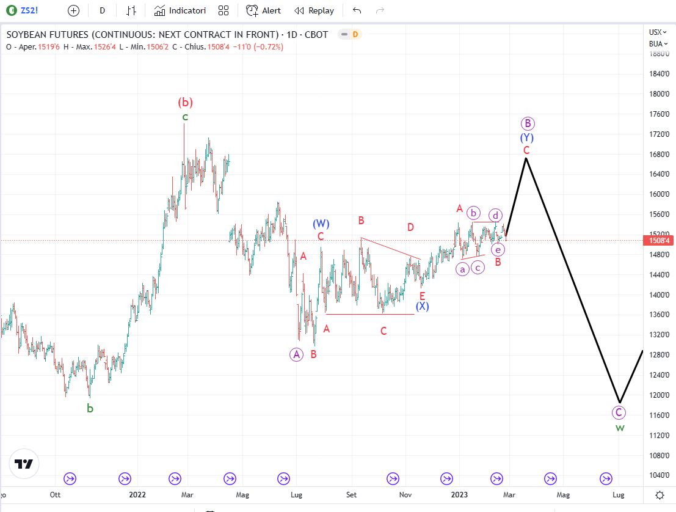Image resolution: width=676 pixels, height=512 pixels.
Task: Open the bar chart style selector
Action: tap(131, 10)
